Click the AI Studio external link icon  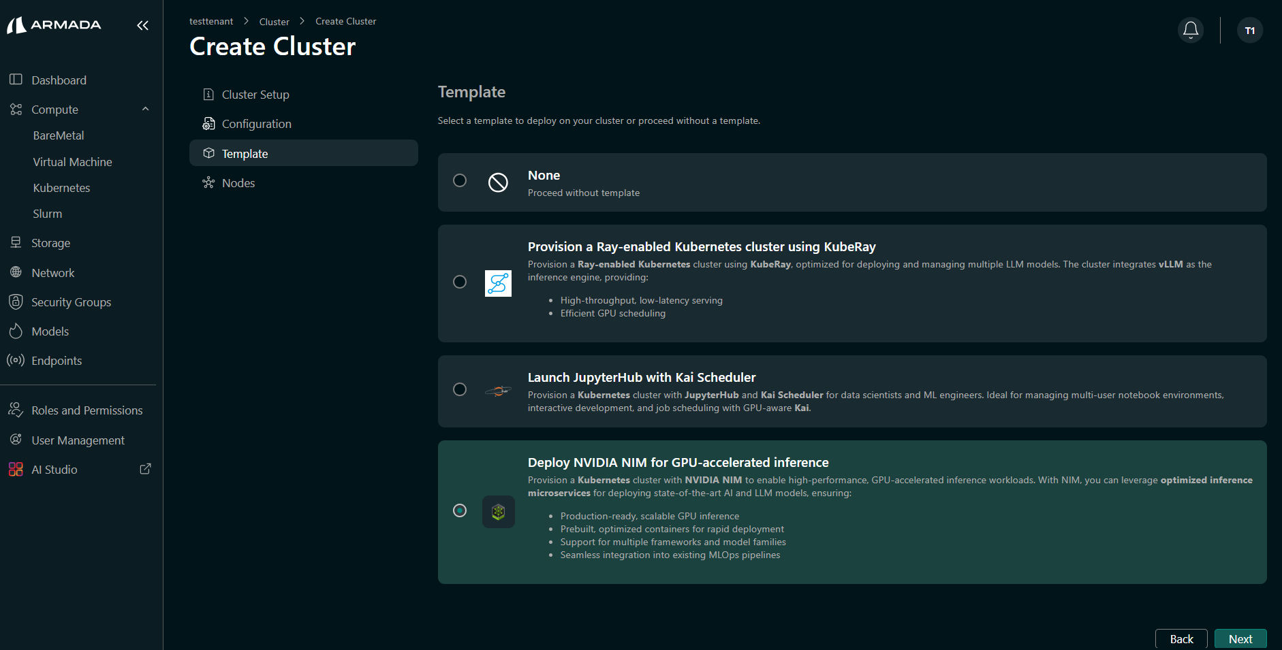pos(145,469)
